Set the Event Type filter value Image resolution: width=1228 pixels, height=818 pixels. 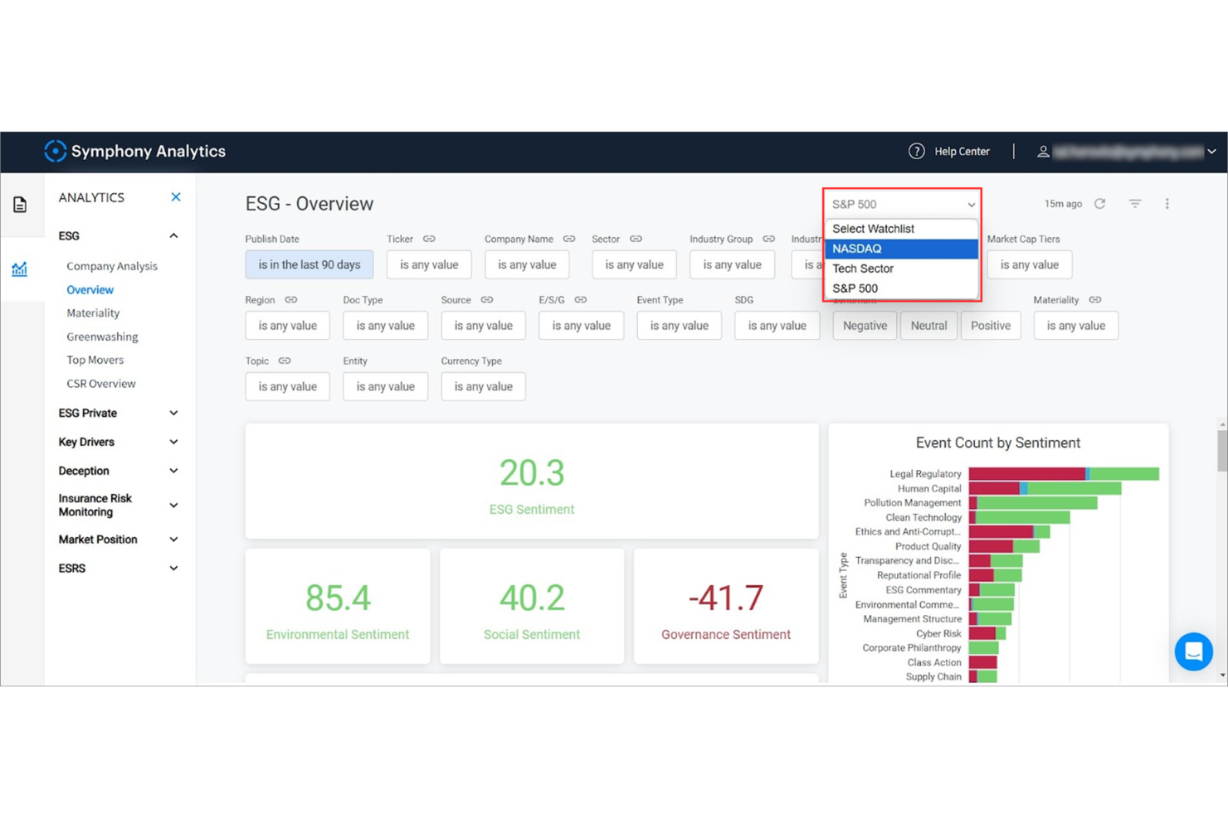[679, 326]
